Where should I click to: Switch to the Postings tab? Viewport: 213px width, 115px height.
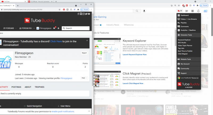point(16,87)
